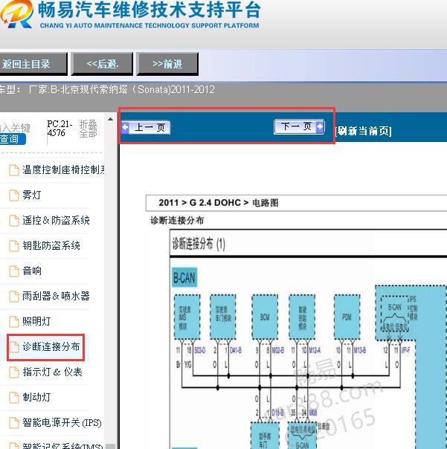Open 钥匙防盗系统 entry
The width and height of the screenshot is (447, 449).
coord(51,245)
